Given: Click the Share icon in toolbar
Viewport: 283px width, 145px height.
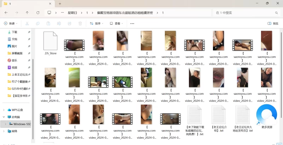Looking at the screenshot, I should [x=69, y=23].
